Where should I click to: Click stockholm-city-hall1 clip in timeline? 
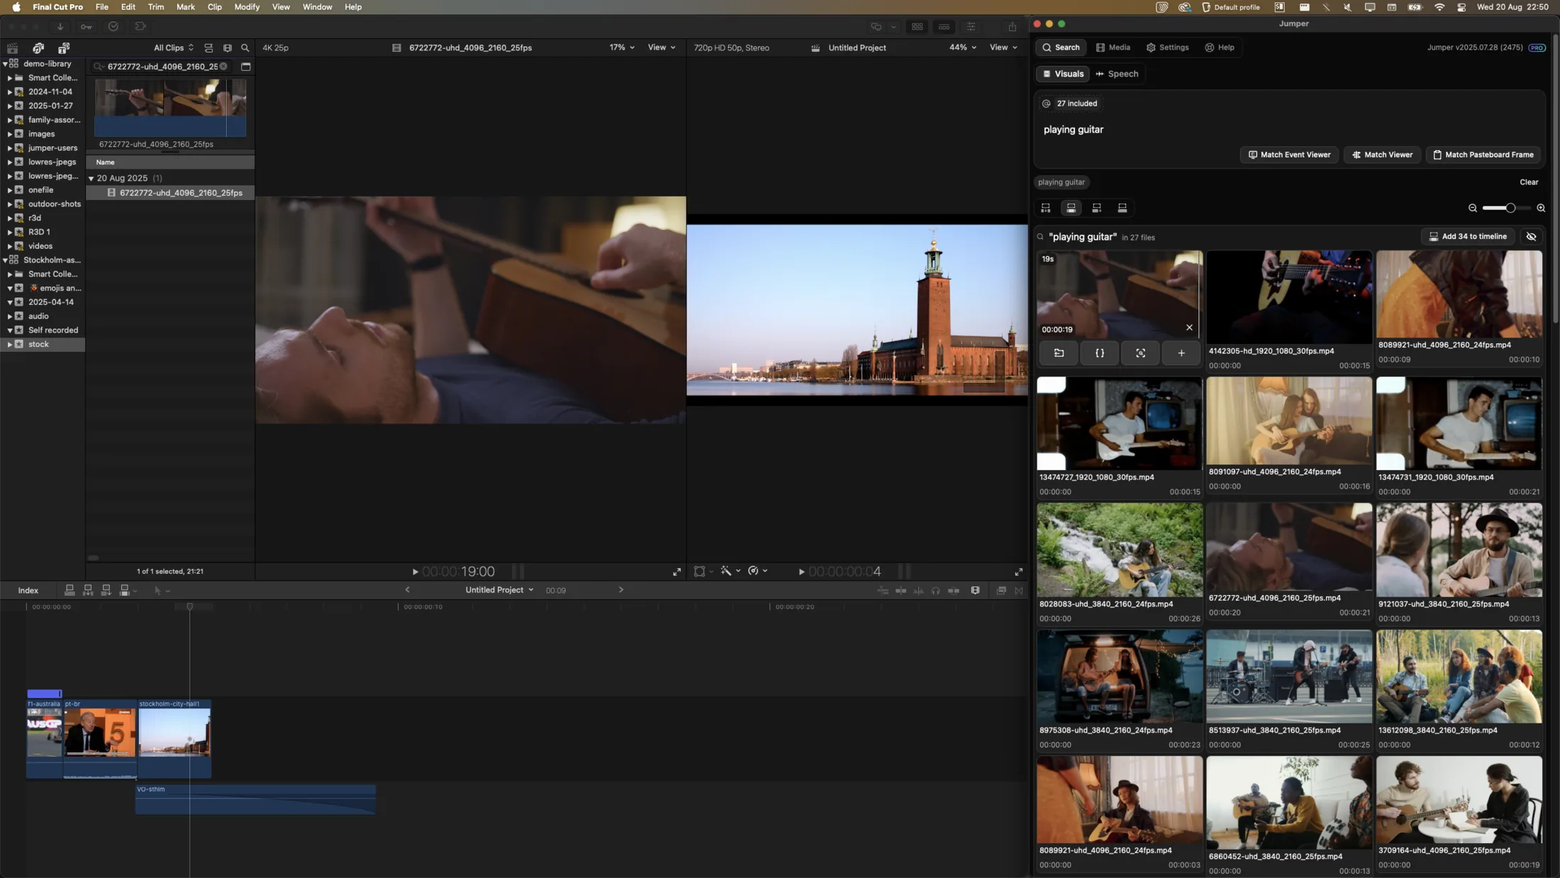pyautogui.click(x=174, y=738)
